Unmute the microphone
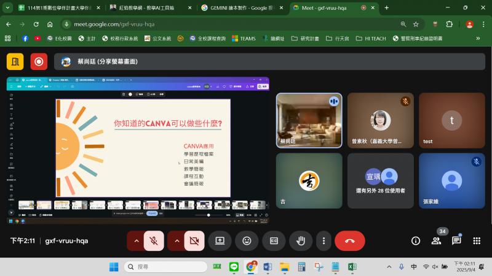This screenshot has height=276, width=492. (x=154, y=241)
